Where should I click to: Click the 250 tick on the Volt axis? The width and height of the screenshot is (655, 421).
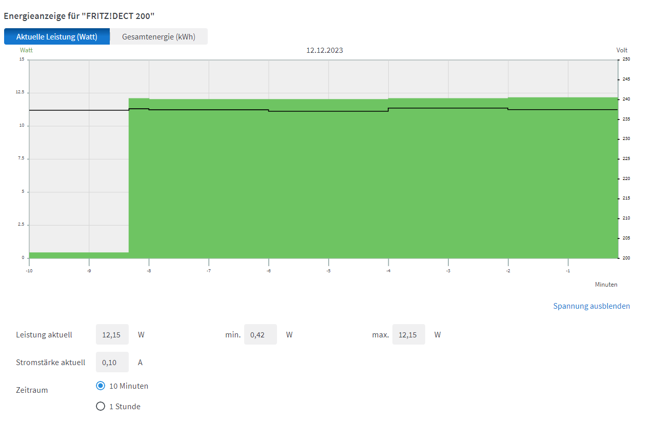click(x=626, y=59)
